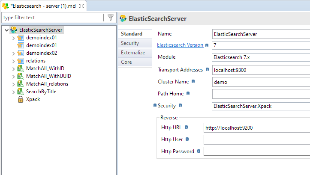
Task: Select the Xpack lock icon
Action: coord(21,99)
